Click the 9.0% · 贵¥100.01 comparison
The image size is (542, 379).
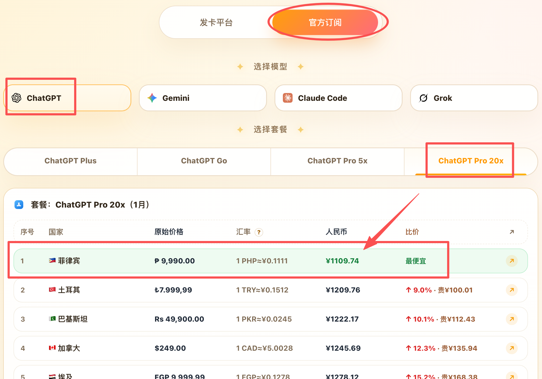pyautogui.click(x=439, y=290)
